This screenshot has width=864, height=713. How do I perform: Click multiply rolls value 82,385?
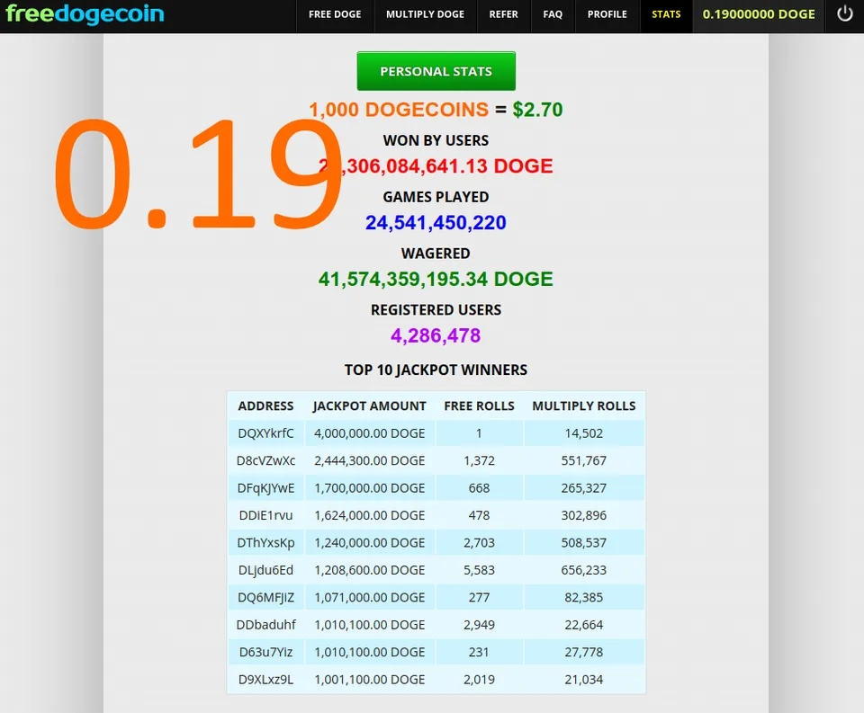pos(584,597)
